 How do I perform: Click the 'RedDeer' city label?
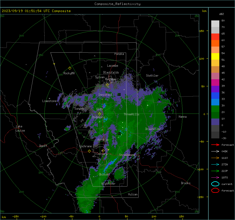[x=111, y=79]
